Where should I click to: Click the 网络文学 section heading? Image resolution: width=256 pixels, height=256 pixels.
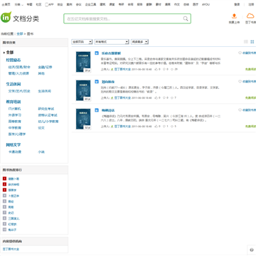(14, 144)
